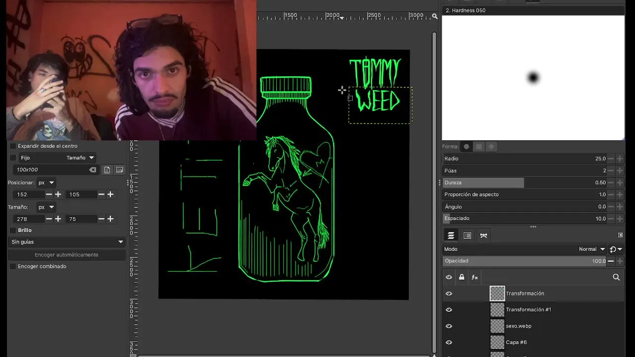Open the Tamaño unit px dropdown
Image resolution: width=635 pixels, height=357 pixels.
[46, 207]
